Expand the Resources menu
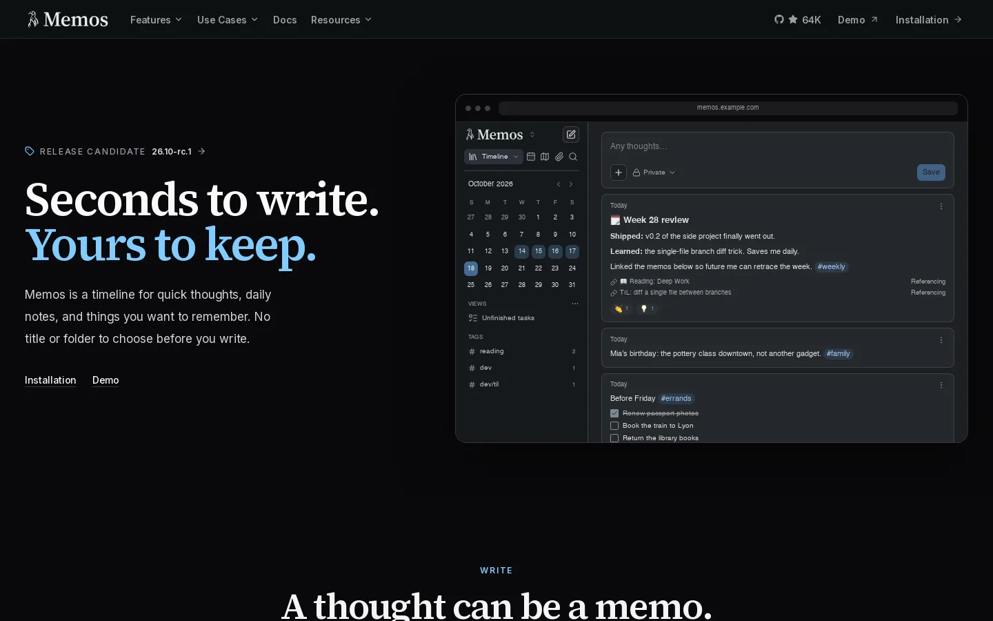The height and width of the screenshot is (621, 993). 341,20
